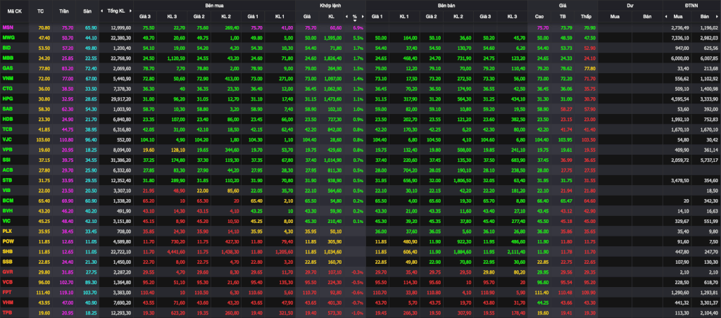Select the VJC ticker symbol
This screenshot has width=721, height=318.
click(7, 140)
